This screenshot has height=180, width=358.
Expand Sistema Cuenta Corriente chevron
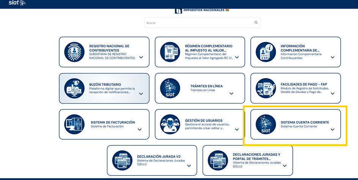[333, 129]
